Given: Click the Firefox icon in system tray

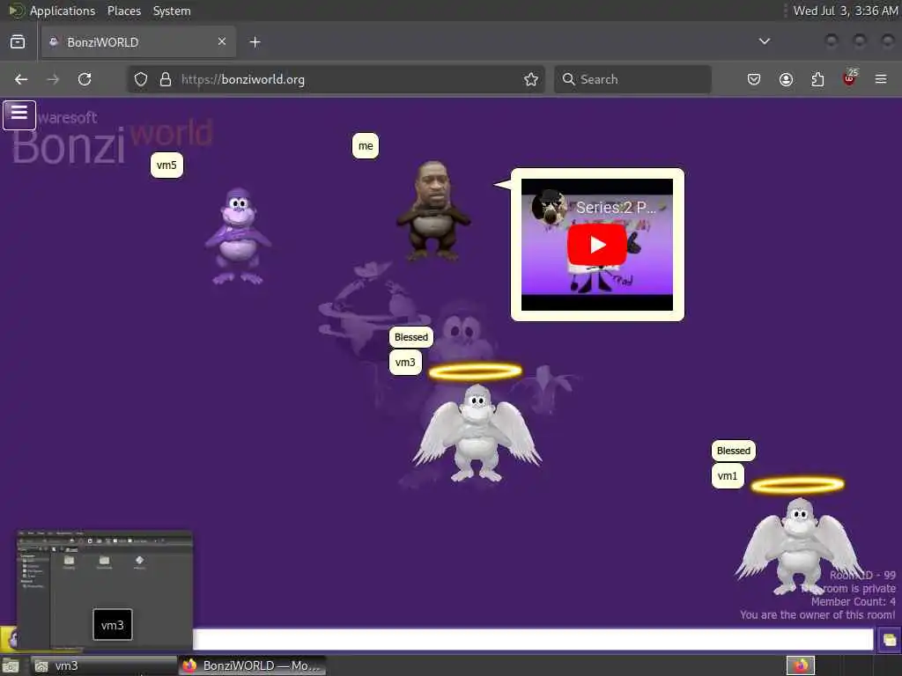Looking at the screenshot, I should (x=800, y=665).
